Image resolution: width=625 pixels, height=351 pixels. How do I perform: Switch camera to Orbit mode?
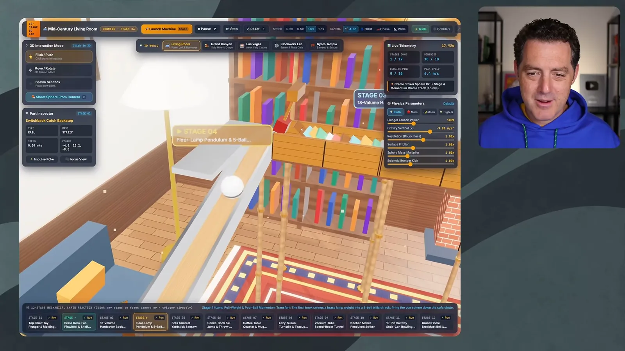pos(366,29)
